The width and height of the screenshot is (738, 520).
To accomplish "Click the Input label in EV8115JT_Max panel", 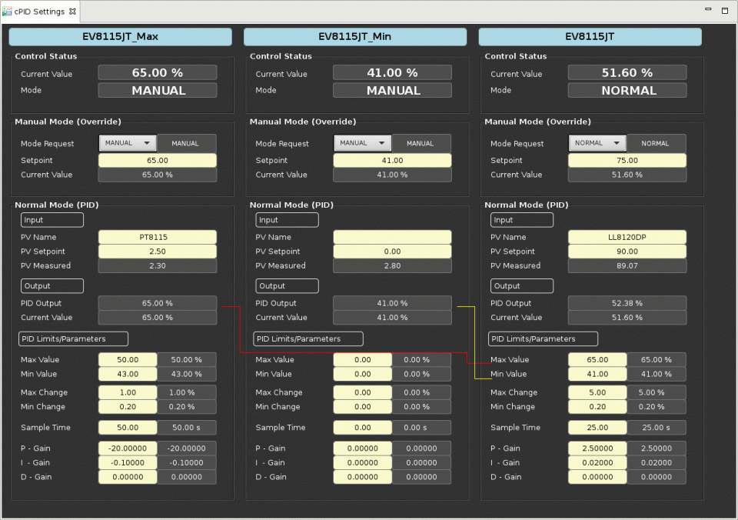I will pyautogui.click(x=52, y=220).
